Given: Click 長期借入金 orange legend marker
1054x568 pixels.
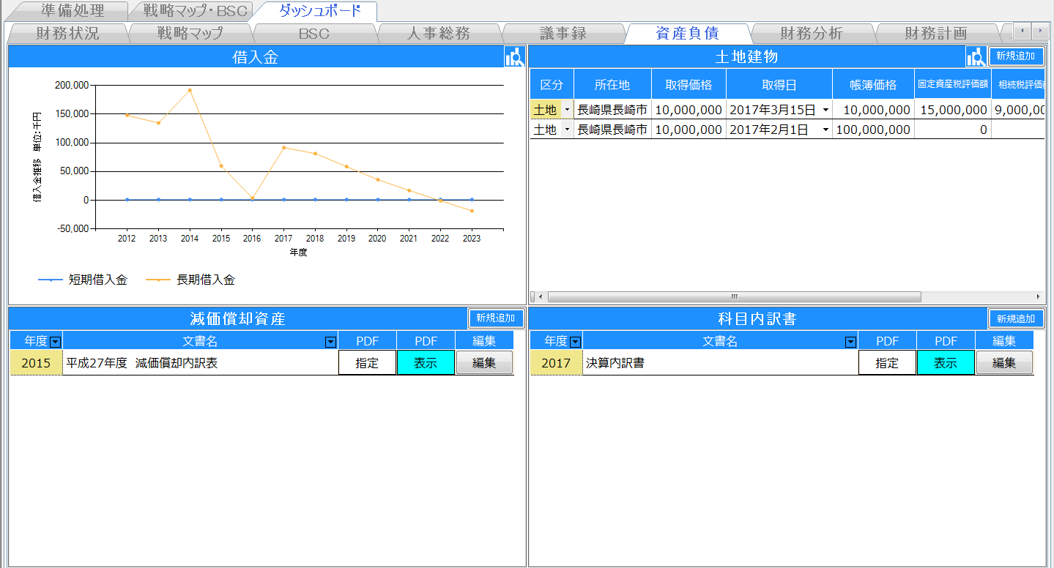Looking at the screenshot, I should pos(159,280).
